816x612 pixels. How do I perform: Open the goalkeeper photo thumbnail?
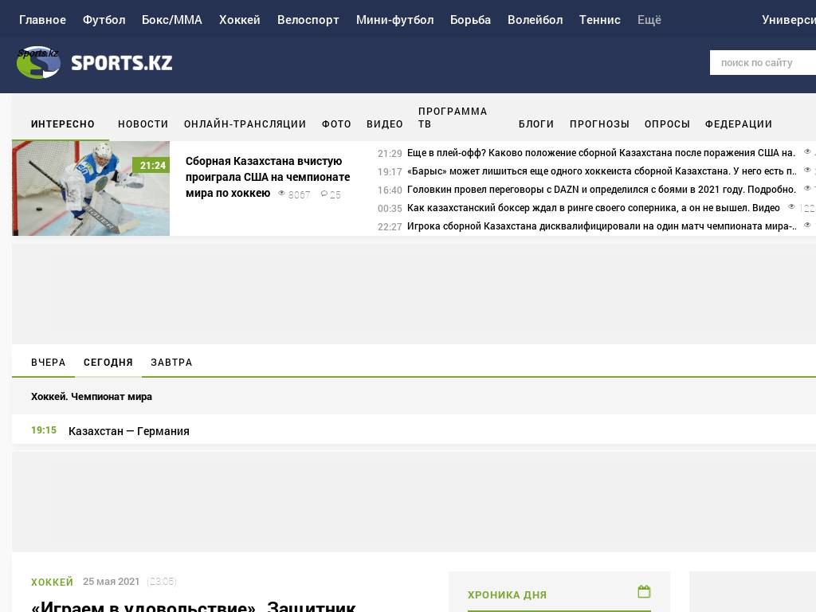pos(91,188)
